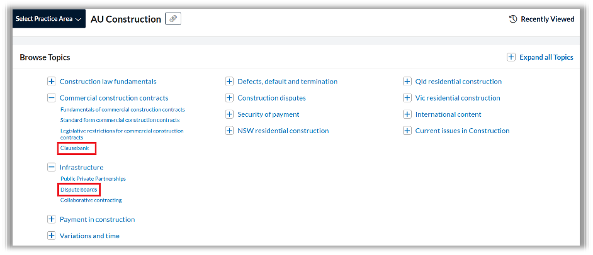
Task: Open Standard form commercial construction contracts
Action: tap(120, 120)
